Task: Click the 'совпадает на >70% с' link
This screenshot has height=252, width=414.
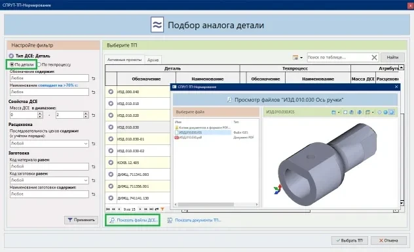Action: pyautogui.click(x=58, y=85)
